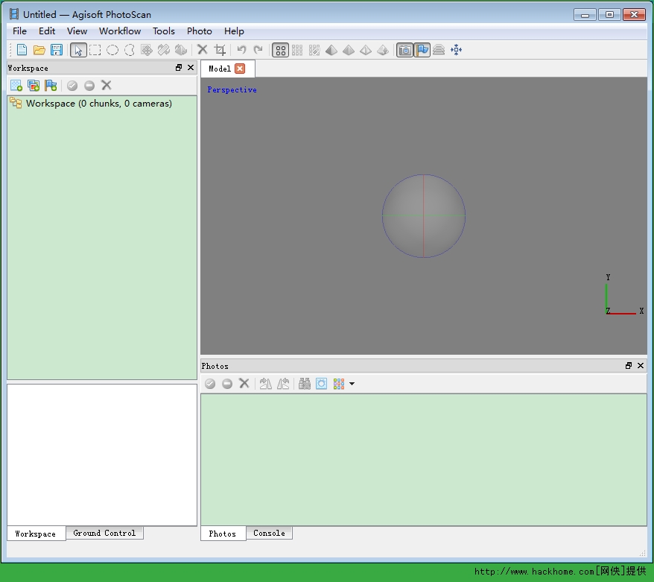Click the Delete Selection X icon in toolbar
Image resolution: width=654 pixels, height=582 pixels.
[x=203, y=50]
